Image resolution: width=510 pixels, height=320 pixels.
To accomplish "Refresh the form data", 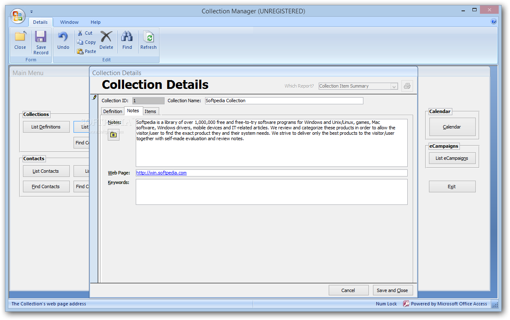I will 148,40.
